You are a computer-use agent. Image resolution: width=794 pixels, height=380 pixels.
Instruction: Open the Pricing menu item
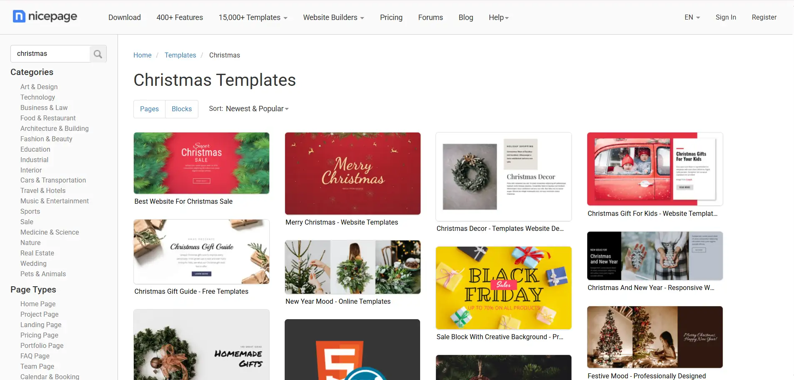coord(391,17)
